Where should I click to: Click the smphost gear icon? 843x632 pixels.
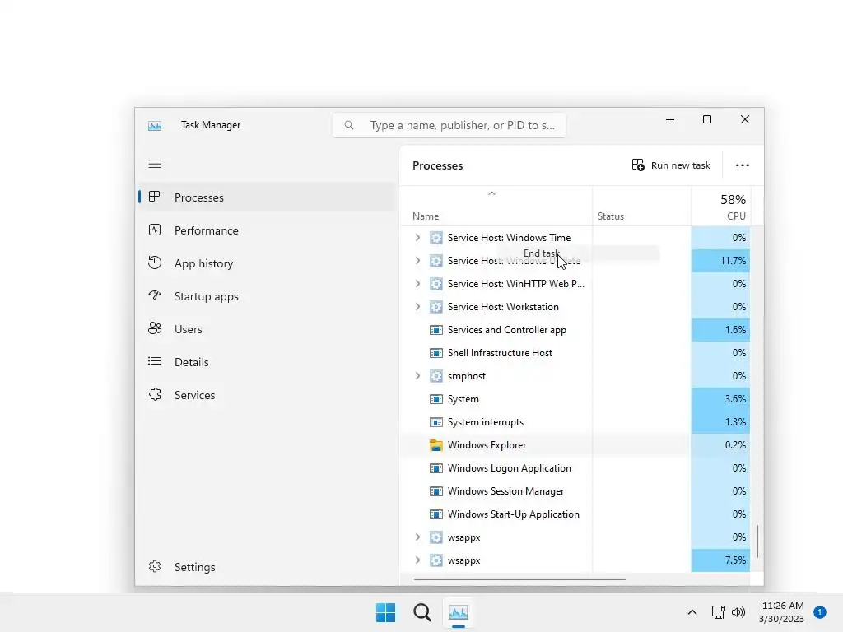[436, 376]
